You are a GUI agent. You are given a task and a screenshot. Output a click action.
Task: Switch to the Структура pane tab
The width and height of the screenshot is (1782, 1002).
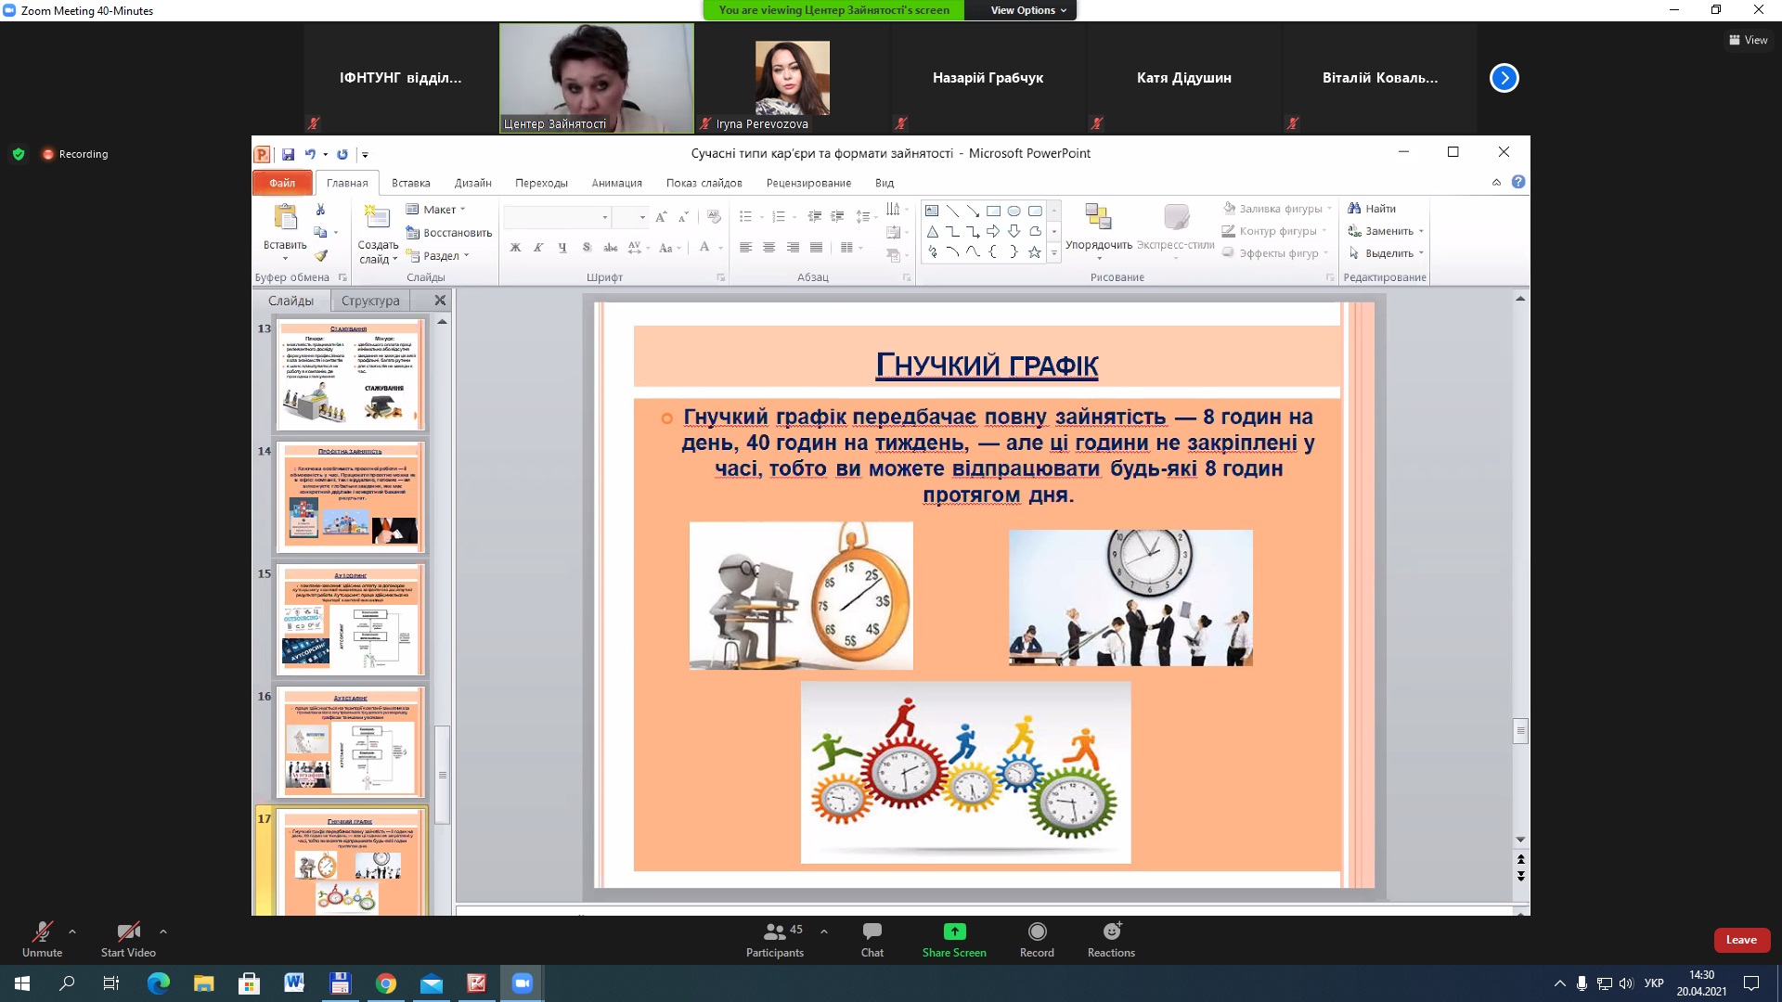370,301
